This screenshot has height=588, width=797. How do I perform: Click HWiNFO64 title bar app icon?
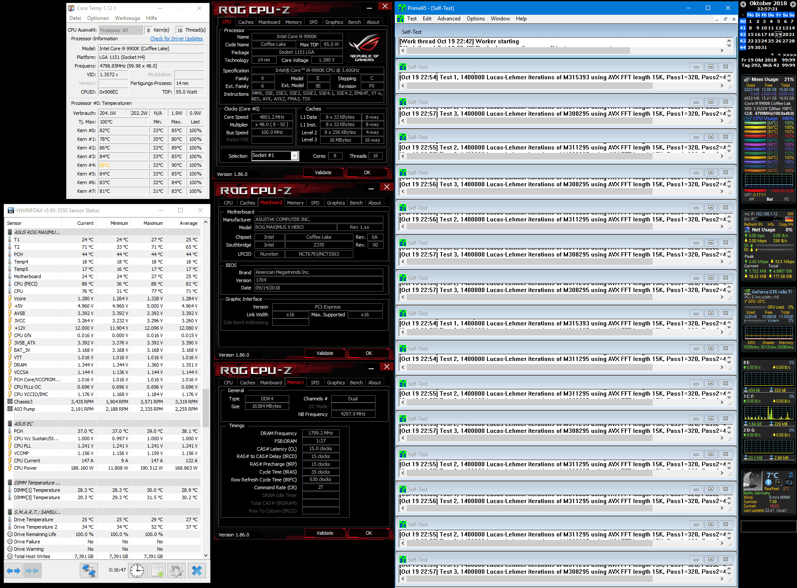coord(10,211)
